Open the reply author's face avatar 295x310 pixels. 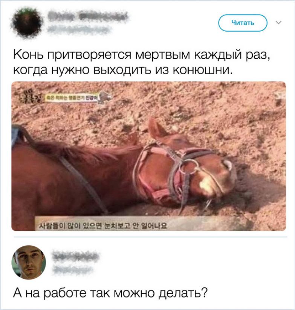click(x=29, y=262)
